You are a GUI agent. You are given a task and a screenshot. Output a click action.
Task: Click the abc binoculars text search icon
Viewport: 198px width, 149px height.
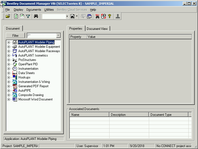point(97,16)
